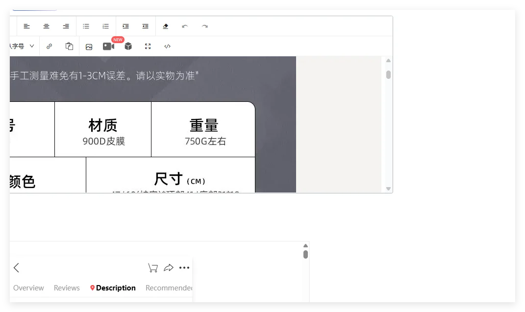
Task: Insert a video using the NEW camera icon
Action: point(108,46)
